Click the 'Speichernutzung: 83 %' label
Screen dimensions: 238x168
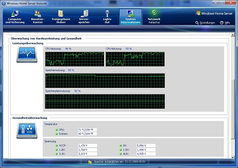[x=59, y=70]
